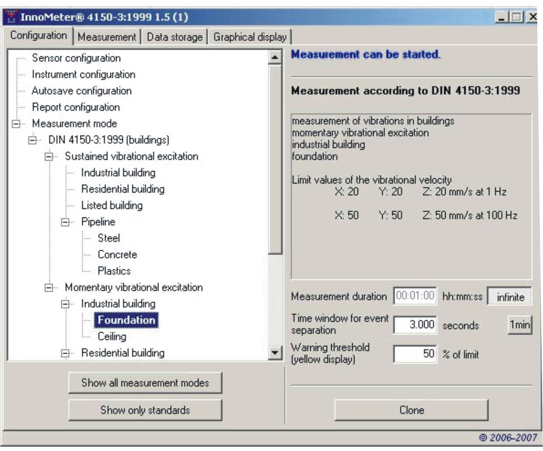Click the tree scrollbar up arrow
Viewport: 543px width, 451px height.
coord(275,57)
